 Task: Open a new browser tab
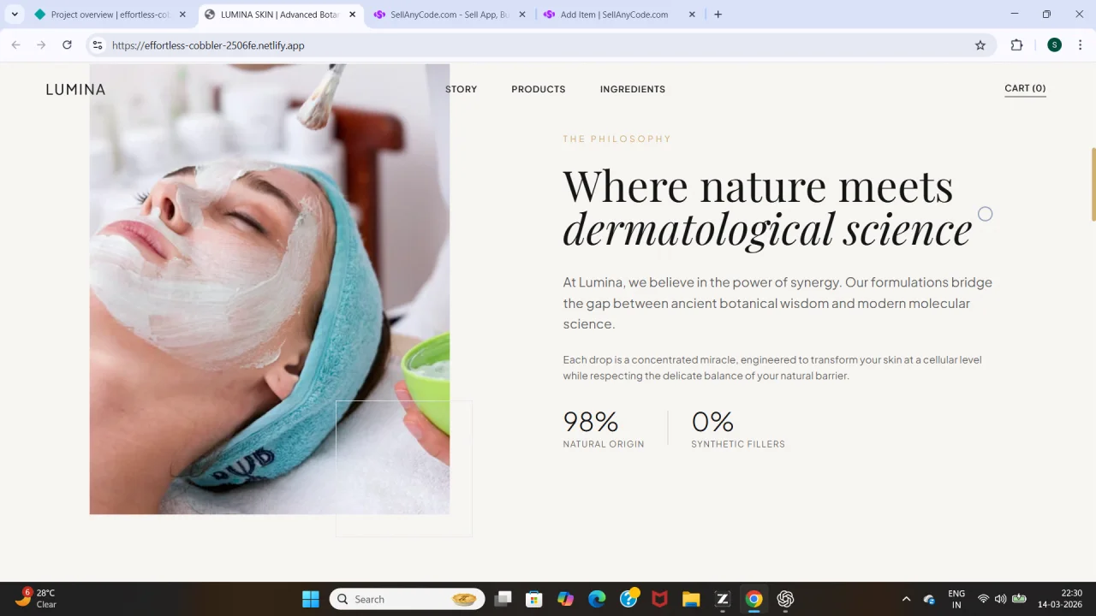(718, 15)
